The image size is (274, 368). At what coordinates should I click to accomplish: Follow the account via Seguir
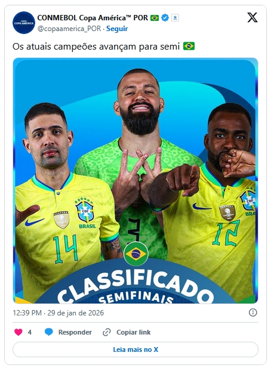coord(117,29)
